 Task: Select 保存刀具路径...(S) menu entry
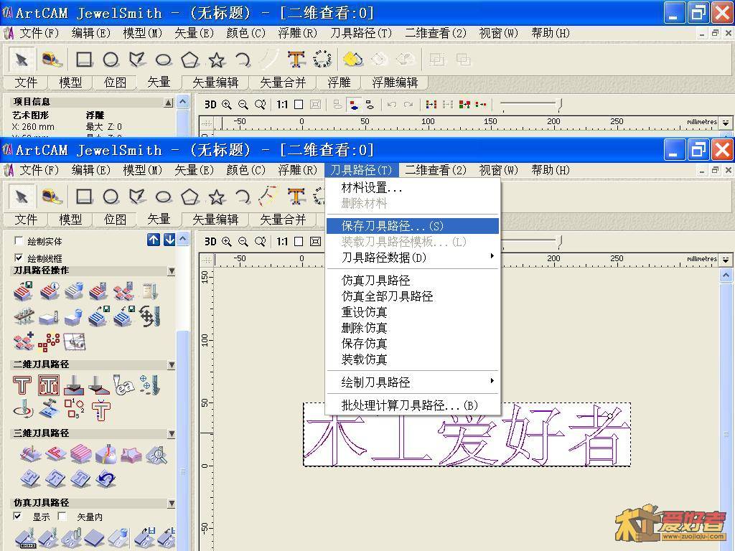point(413,226)
